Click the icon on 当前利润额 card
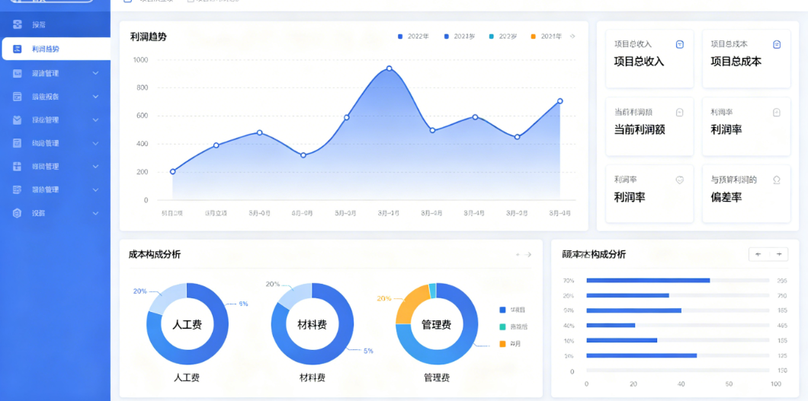The height and width of the screenshot is (401, 808). [680, 112]
